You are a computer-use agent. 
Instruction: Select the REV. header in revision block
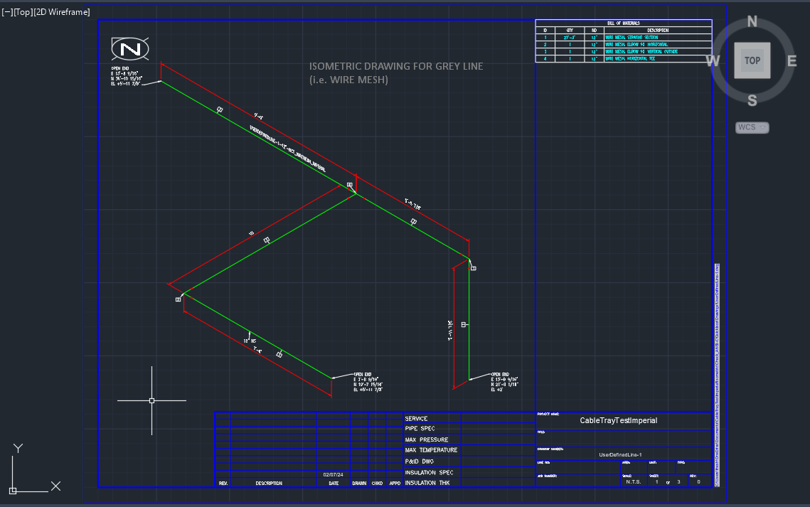[x=223, y=484]
